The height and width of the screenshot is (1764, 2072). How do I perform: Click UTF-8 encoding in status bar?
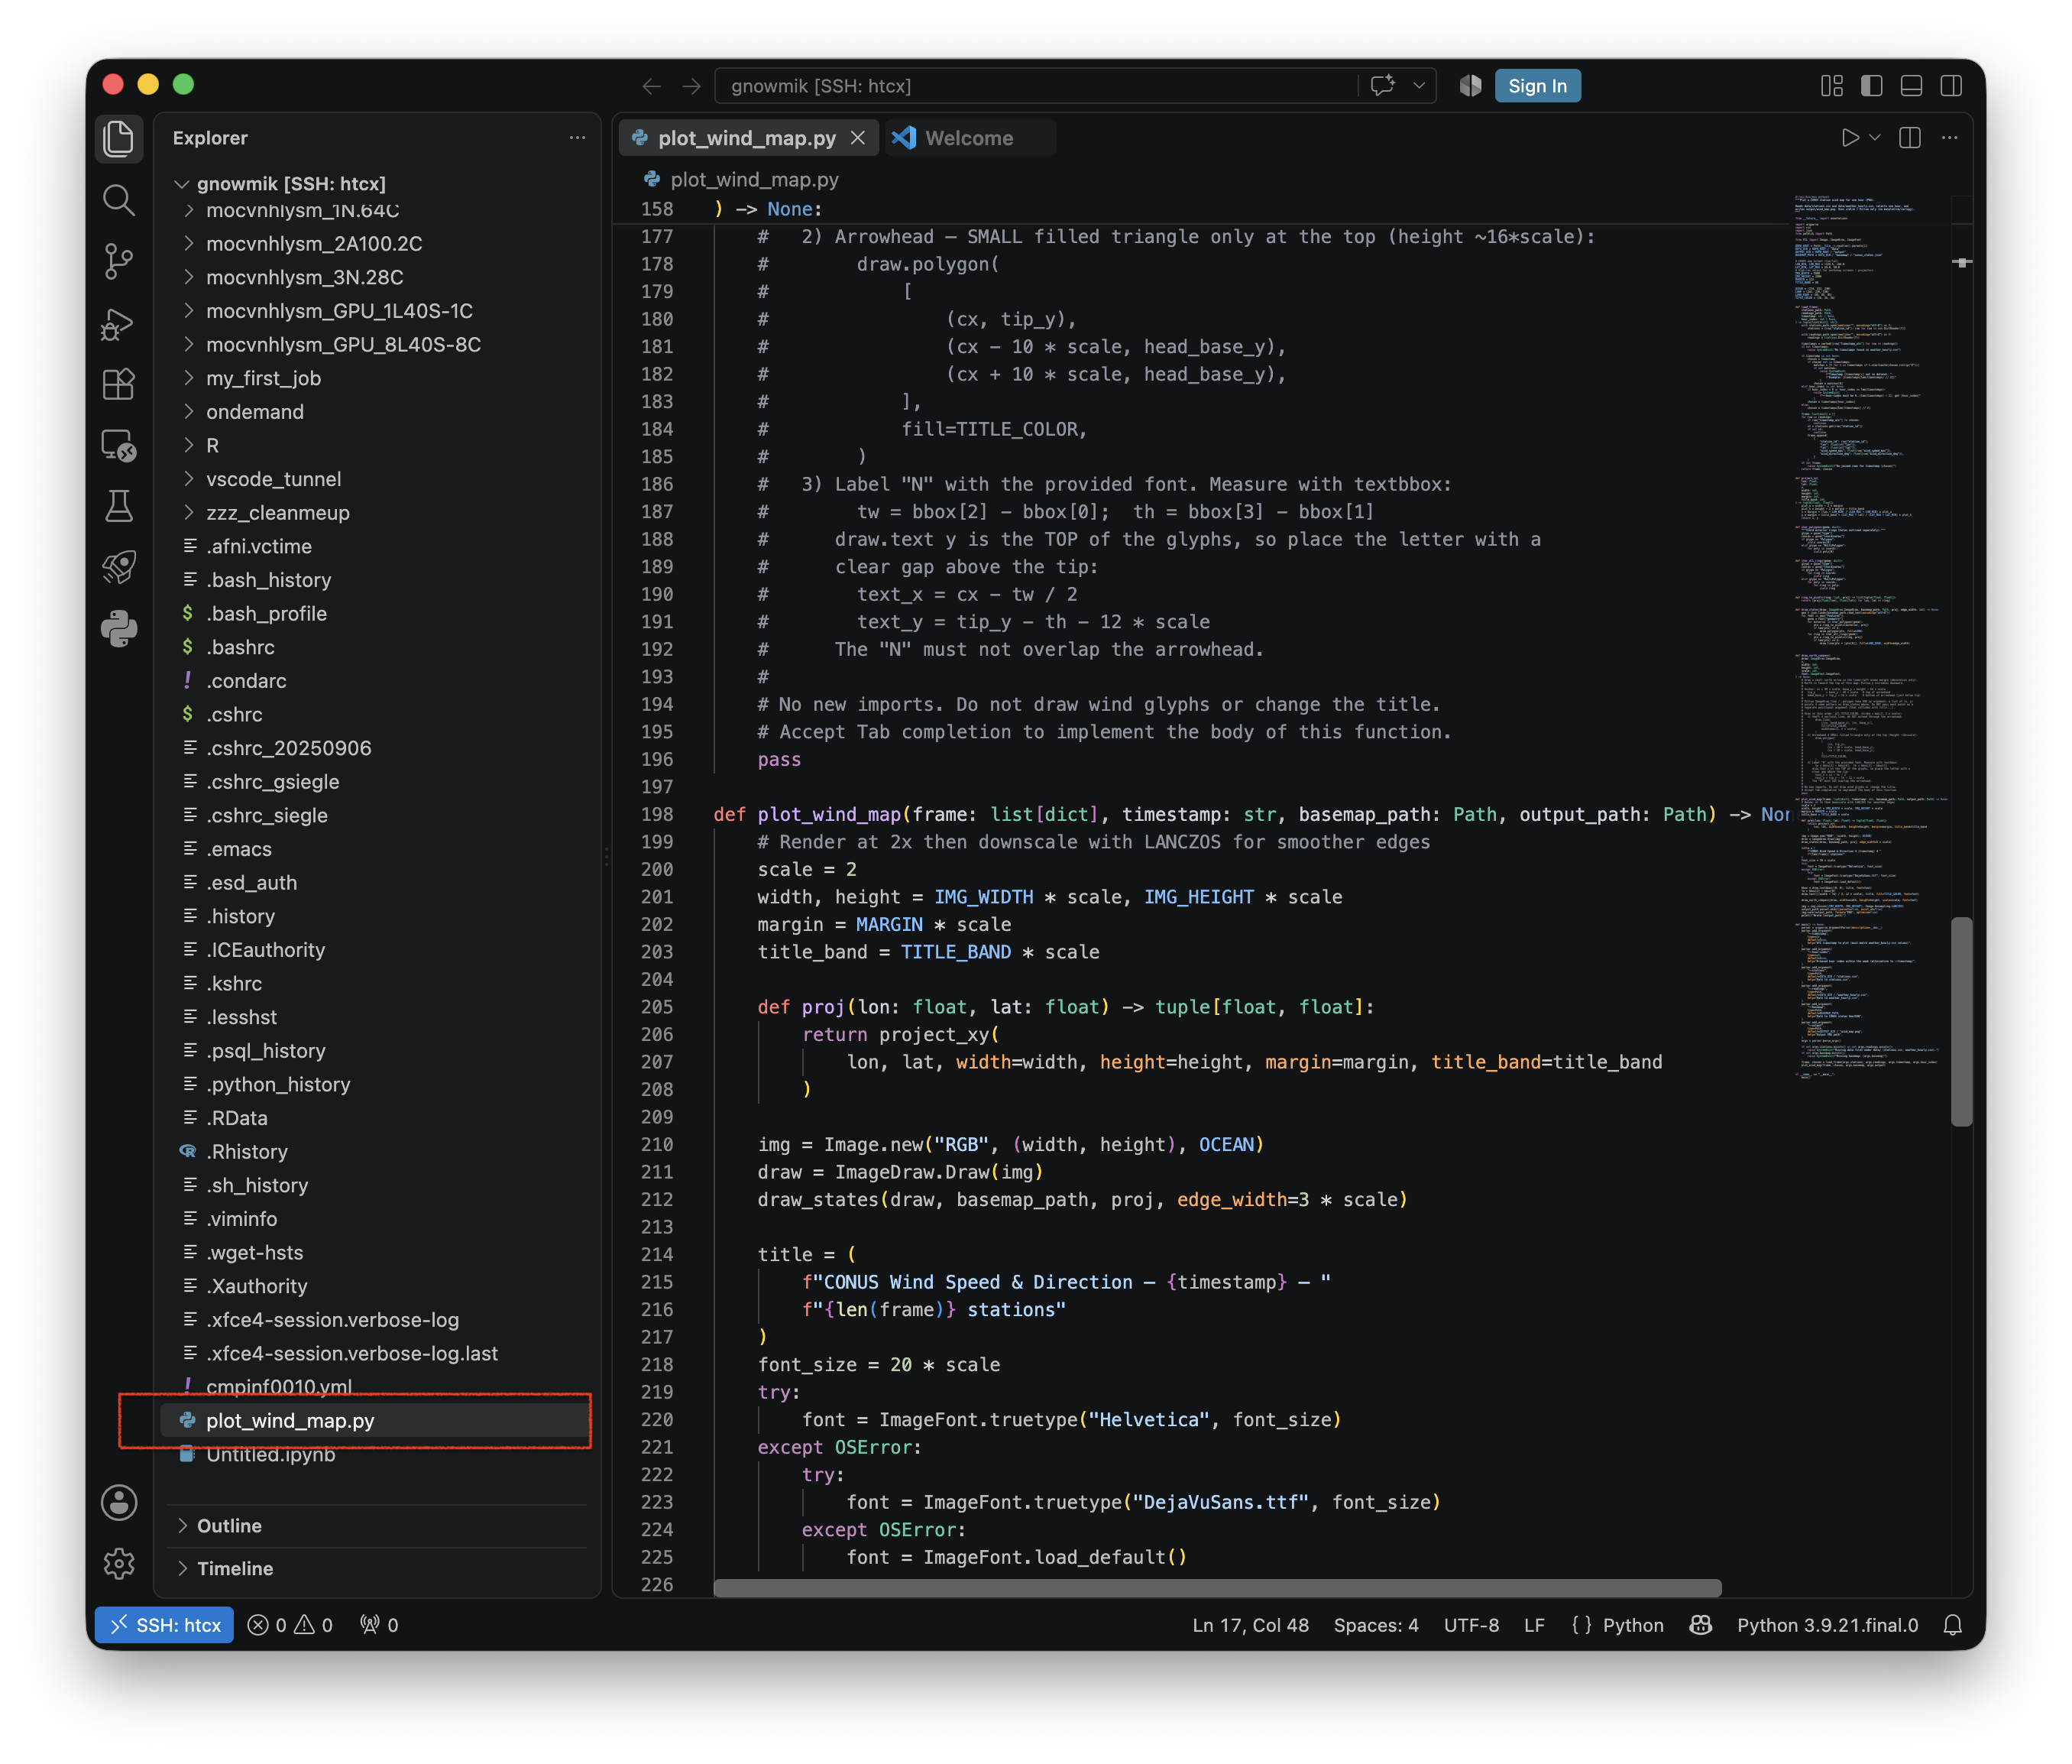tap(1471, 1625)
